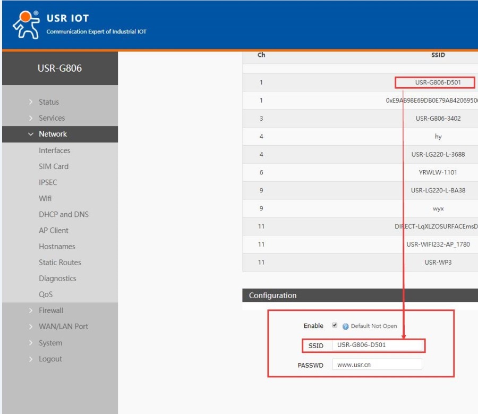
Task: Select SSID USR-G806-3402
Action: point(438,119)
